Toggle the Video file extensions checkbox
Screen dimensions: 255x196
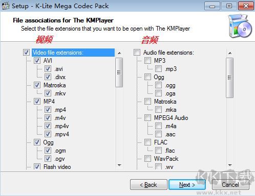26,53
